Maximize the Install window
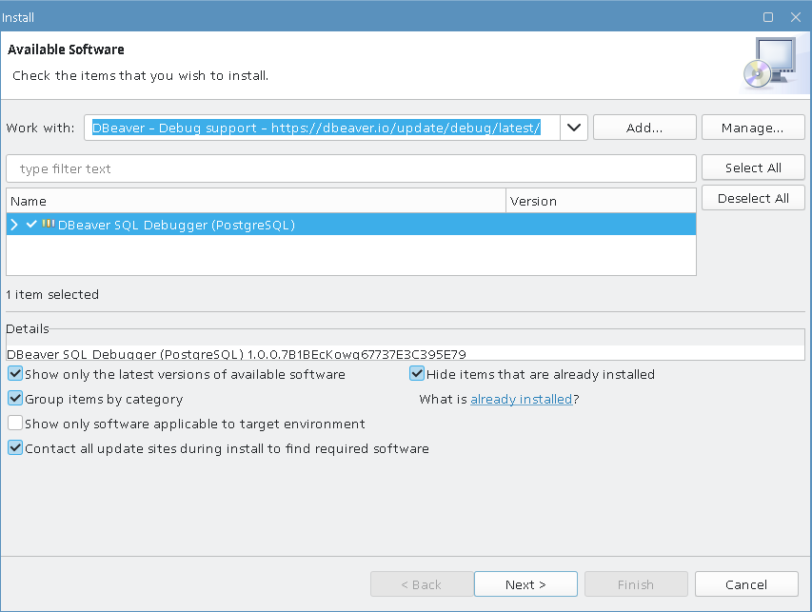Image resolution: width=812 pixels, height=612 pixels. [768, 17]
